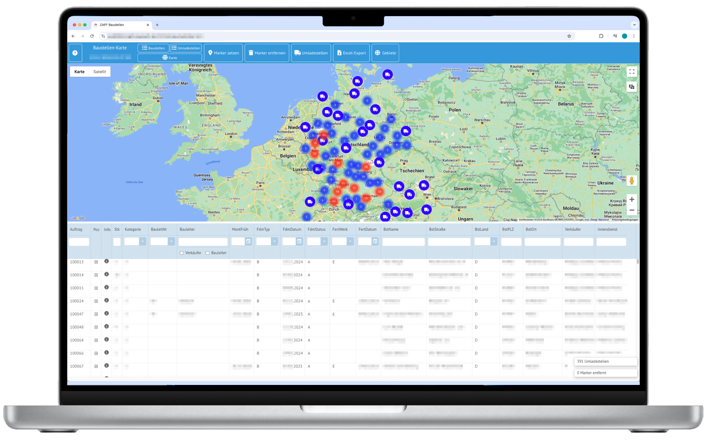Switch map to Satellit view
Image resolution: width=708 pixels, height=440 pixels.
[x=100, y=72]
